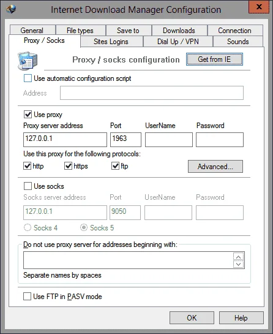273x334 pixels.
Task: Open the Sounds tab
Action: (238, 42)
